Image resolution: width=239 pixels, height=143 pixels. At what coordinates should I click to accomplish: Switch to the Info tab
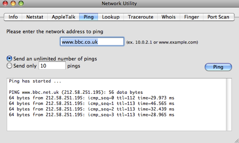click(13, 17)
